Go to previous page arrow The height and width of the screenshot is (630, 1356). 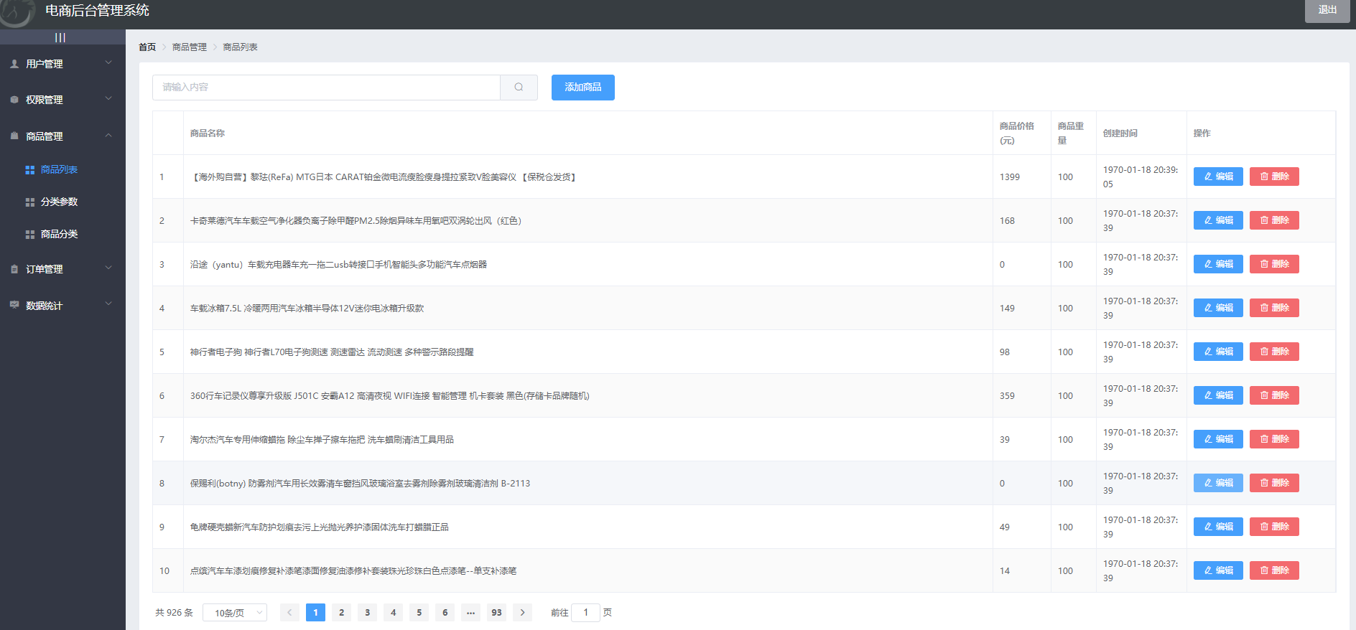289,612
